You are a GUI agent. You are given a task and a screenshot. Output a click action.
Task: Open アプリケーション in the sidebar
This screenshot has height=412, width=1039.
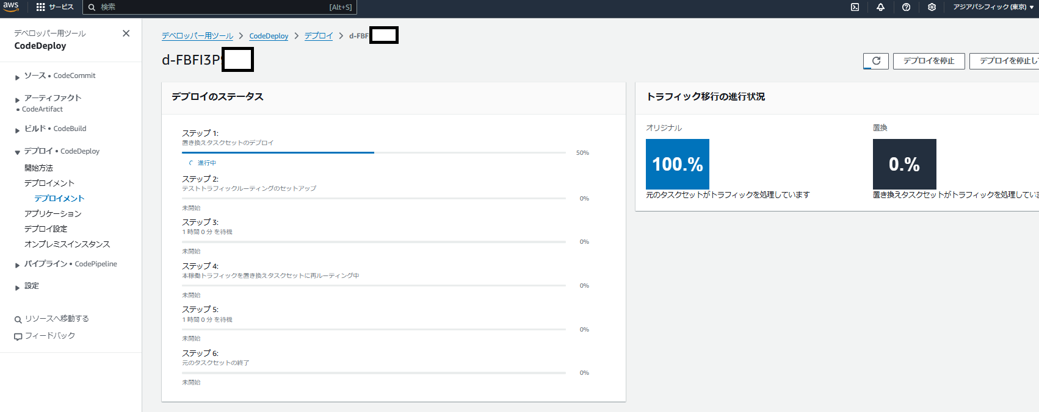click(x=52, y=213)
